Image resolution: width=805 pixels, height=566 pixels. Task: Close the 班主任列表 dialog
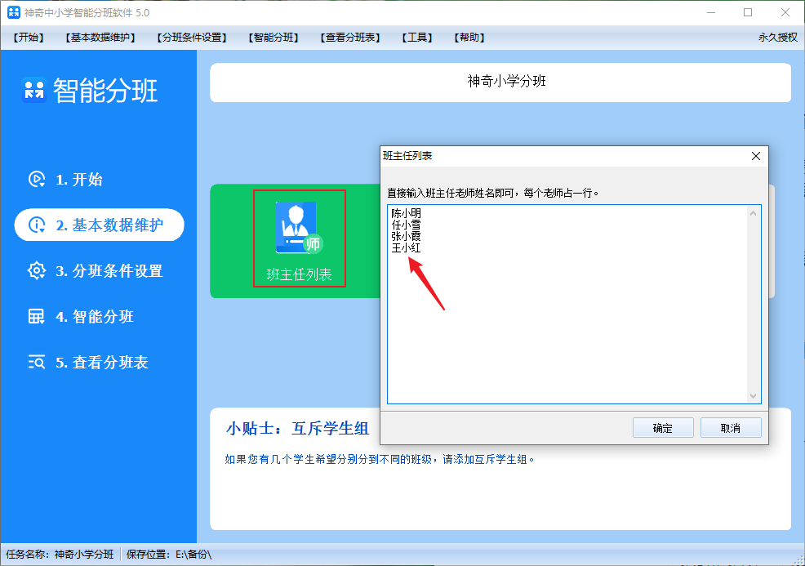[x=756, y=156]
